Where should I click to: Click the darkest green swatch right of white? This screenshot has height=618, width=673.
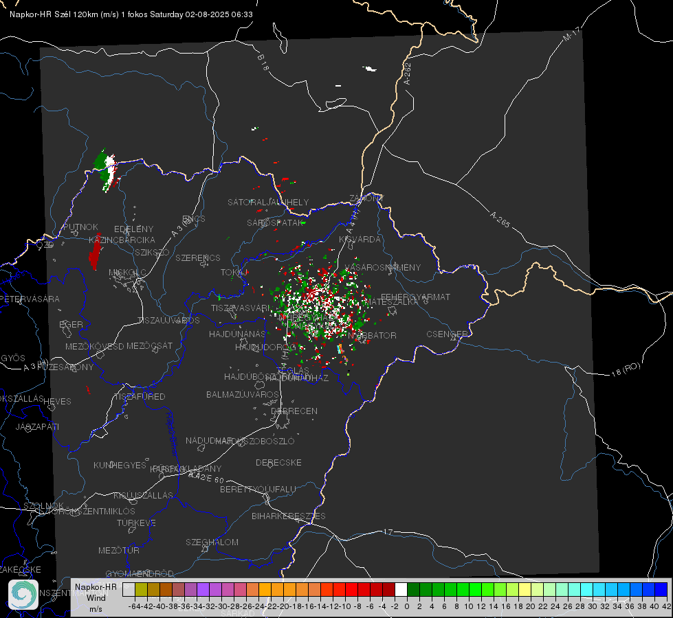tap(413, 589)
